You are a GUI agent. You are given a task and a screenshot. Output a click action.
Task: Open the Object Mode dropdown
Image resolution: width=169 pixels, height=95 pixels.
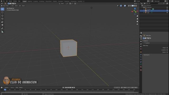pyautogui.click(x=6, y=6)
